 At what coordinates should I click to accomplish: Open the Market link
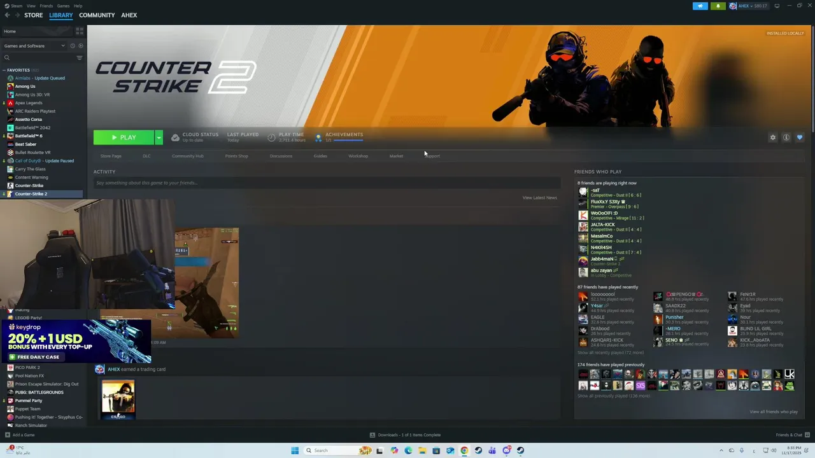click(x=396, y=156)
